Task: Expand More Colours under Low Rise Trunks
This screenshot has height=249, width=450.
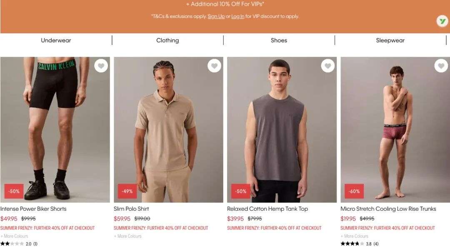Action: tap(355, 236)
